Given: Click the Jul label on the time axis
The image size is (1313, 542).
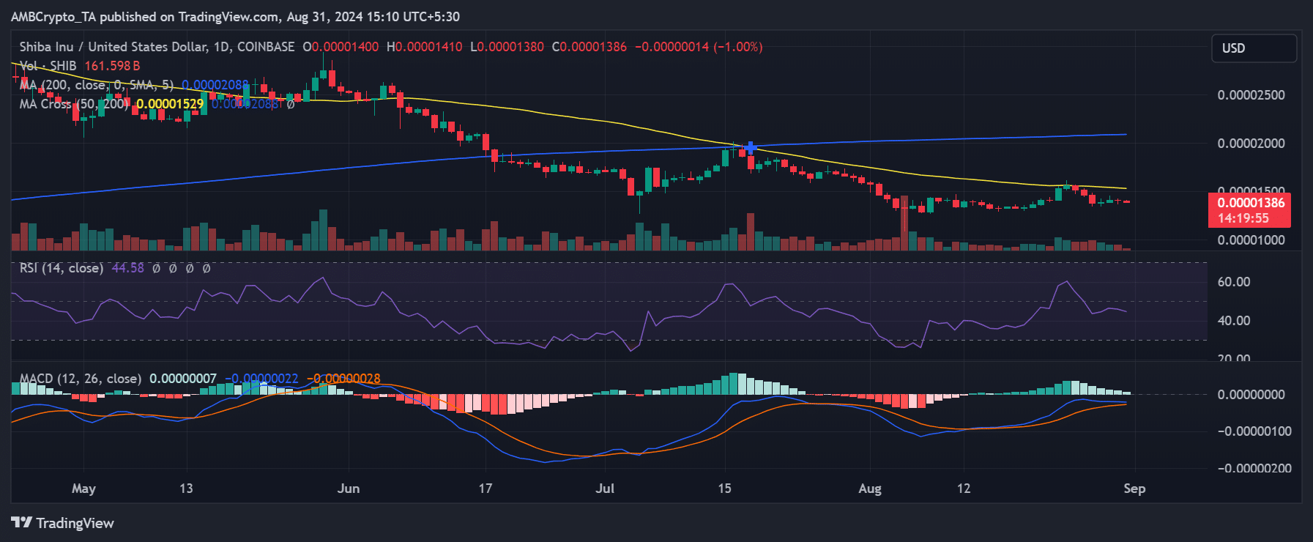Looking at the screenshot, I should [x=605, y=489].
